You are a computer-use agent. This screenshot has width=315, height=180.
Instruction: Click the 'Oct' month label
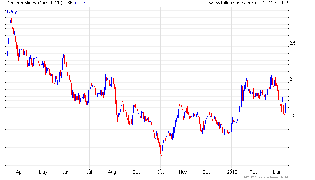point(160,172)
